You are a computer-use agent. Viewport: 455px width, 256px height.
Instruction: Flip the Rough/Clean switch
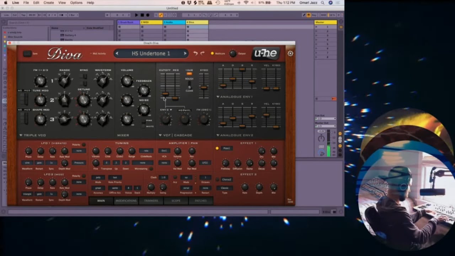(x=189, y=85)
